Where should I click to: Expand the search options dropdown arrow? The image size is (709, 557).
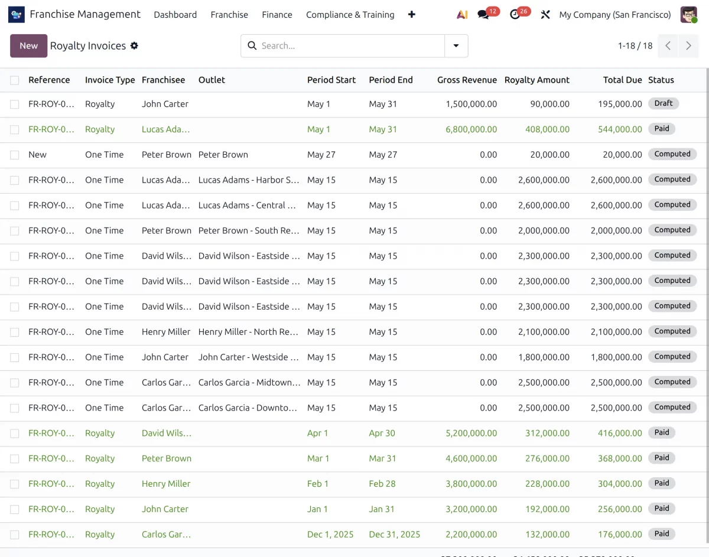(456, 45)
